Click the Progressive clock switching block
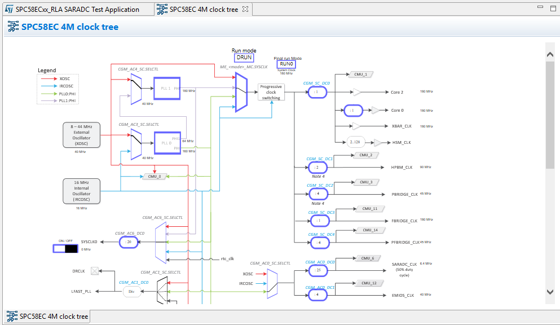560x325 pixels. click(271, 92)
